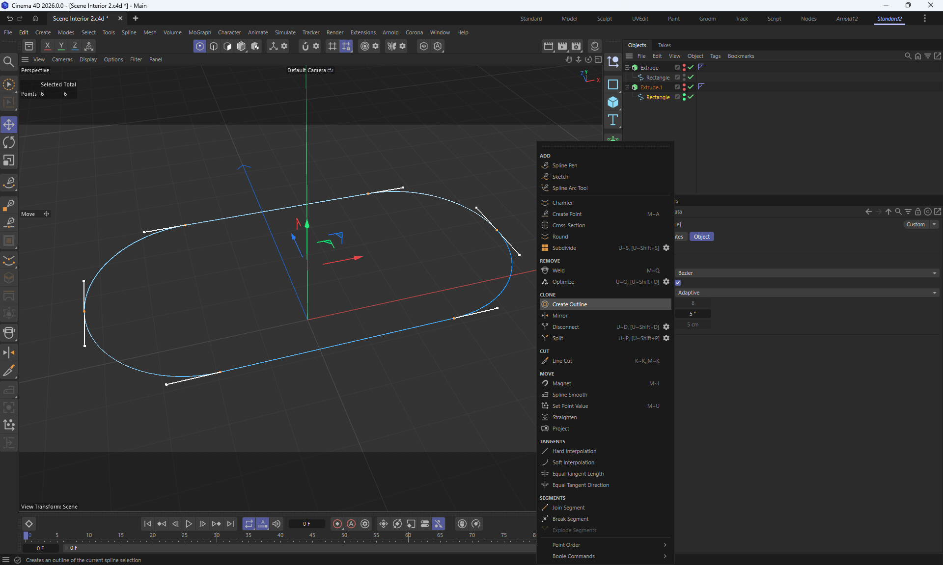Open the MoGraph menu

(199, 32)
